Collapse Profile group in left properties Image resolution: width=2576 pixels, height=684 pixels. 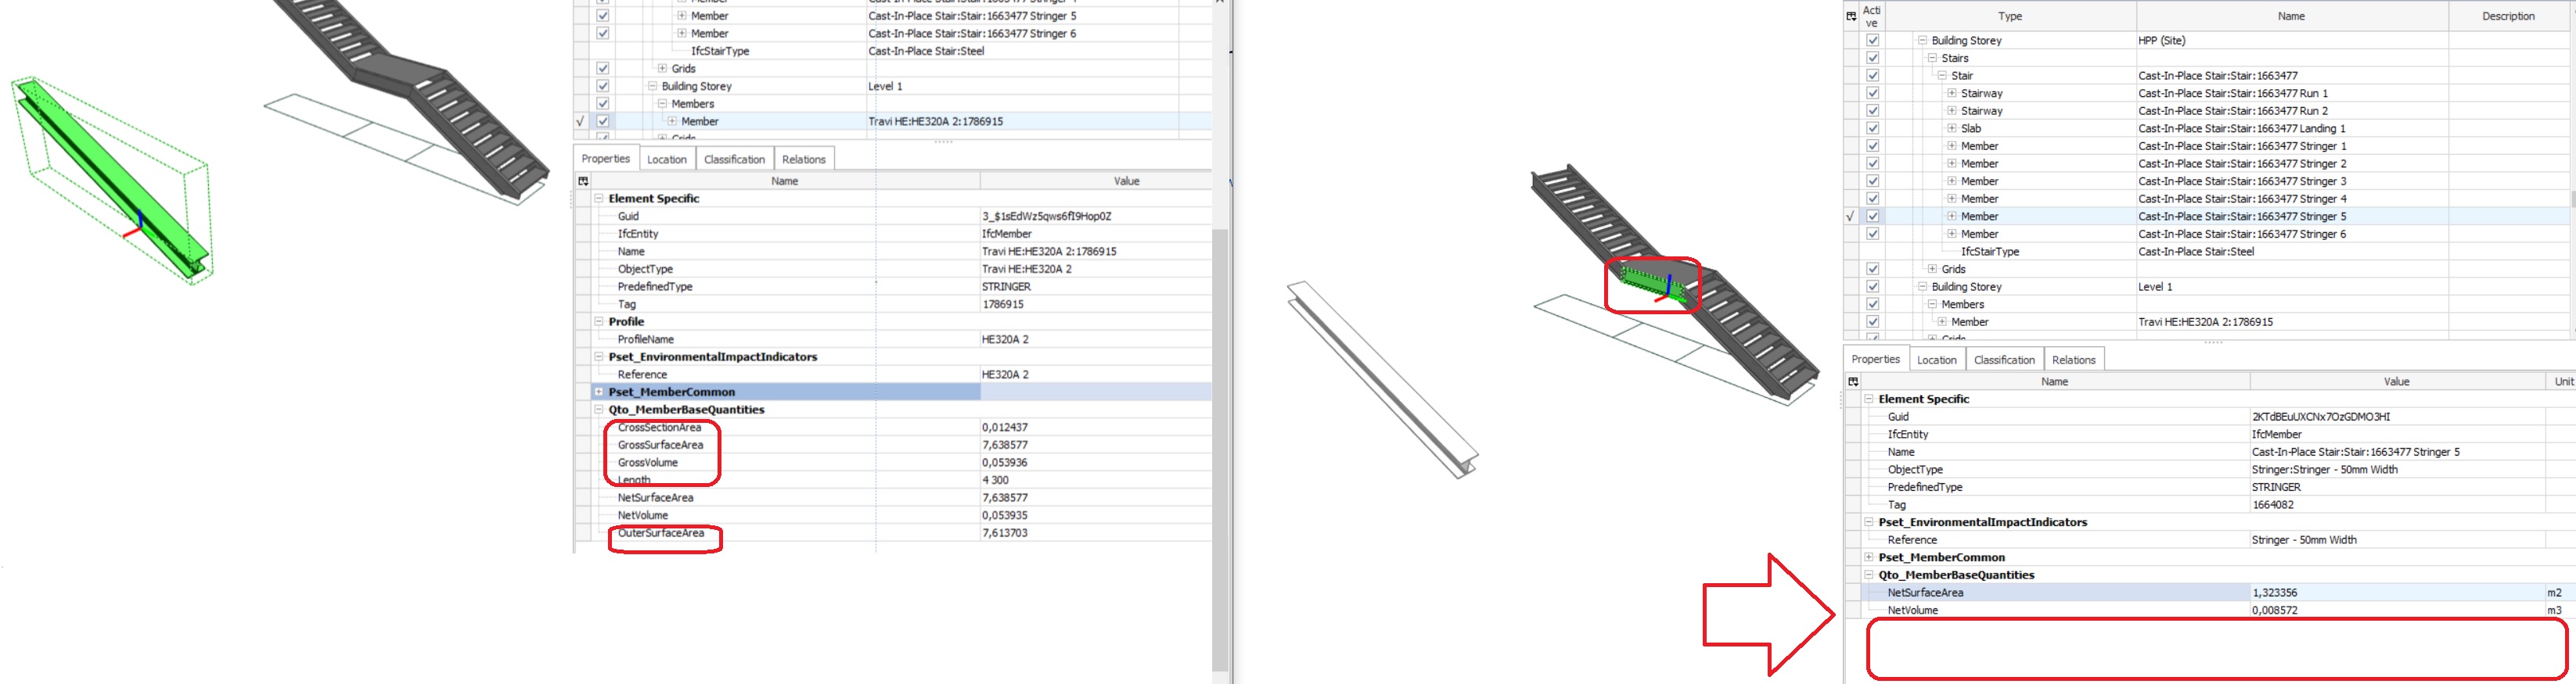(x=599, y=321)
